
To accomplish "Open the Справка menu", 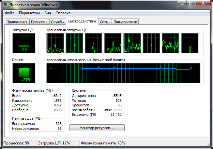I will click(x=63, y=13).
